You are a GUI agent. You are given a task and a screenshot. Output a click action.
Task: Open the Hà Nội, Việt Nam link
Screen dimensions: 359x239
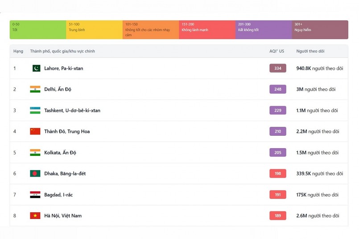pos(62,215)
